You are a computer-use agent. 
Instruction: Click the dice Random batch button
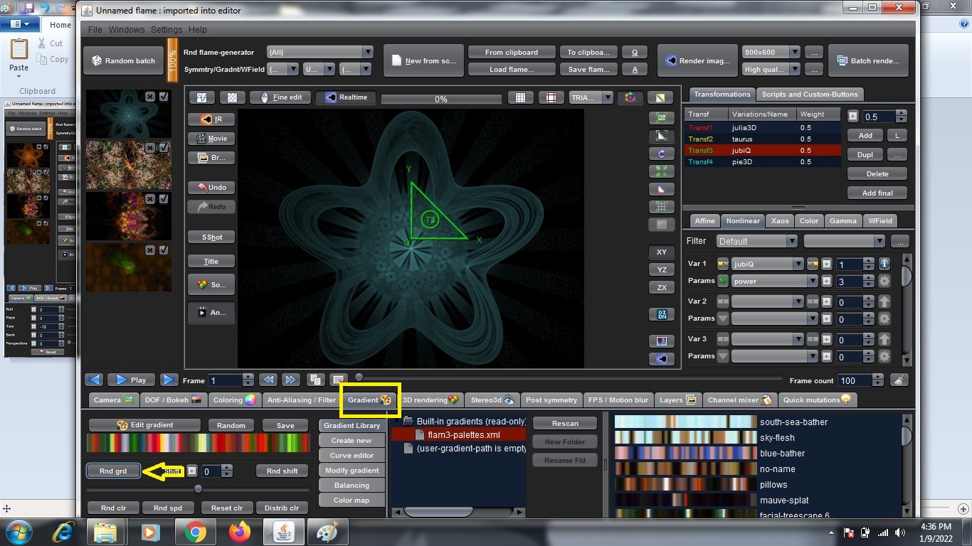[x=123, y=60]
